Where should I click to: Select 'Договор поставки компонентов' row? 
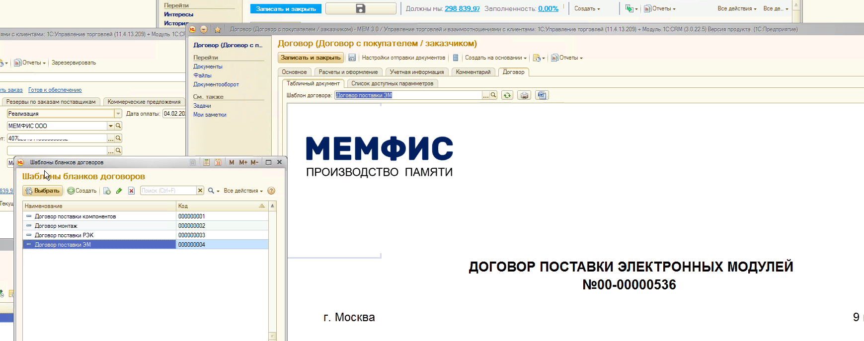[75, 216]
